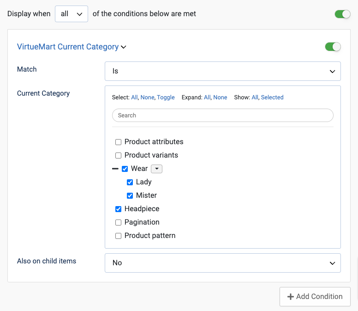Uncheck the Wear category checkbox
The image size is (358, 311).
pyautogui.click(x=125, y=169)
